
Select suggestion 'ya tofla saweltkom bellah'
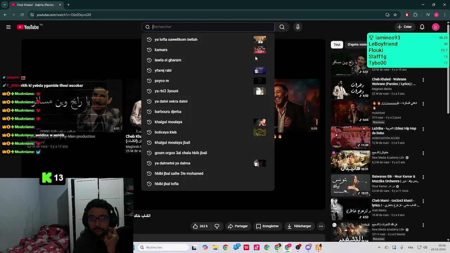[x=208, y=40]
